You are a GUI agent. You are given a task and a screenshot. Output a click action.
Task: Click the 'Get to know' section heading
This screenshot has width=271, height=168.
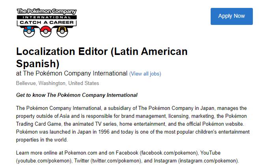click(x=77, y=95)
